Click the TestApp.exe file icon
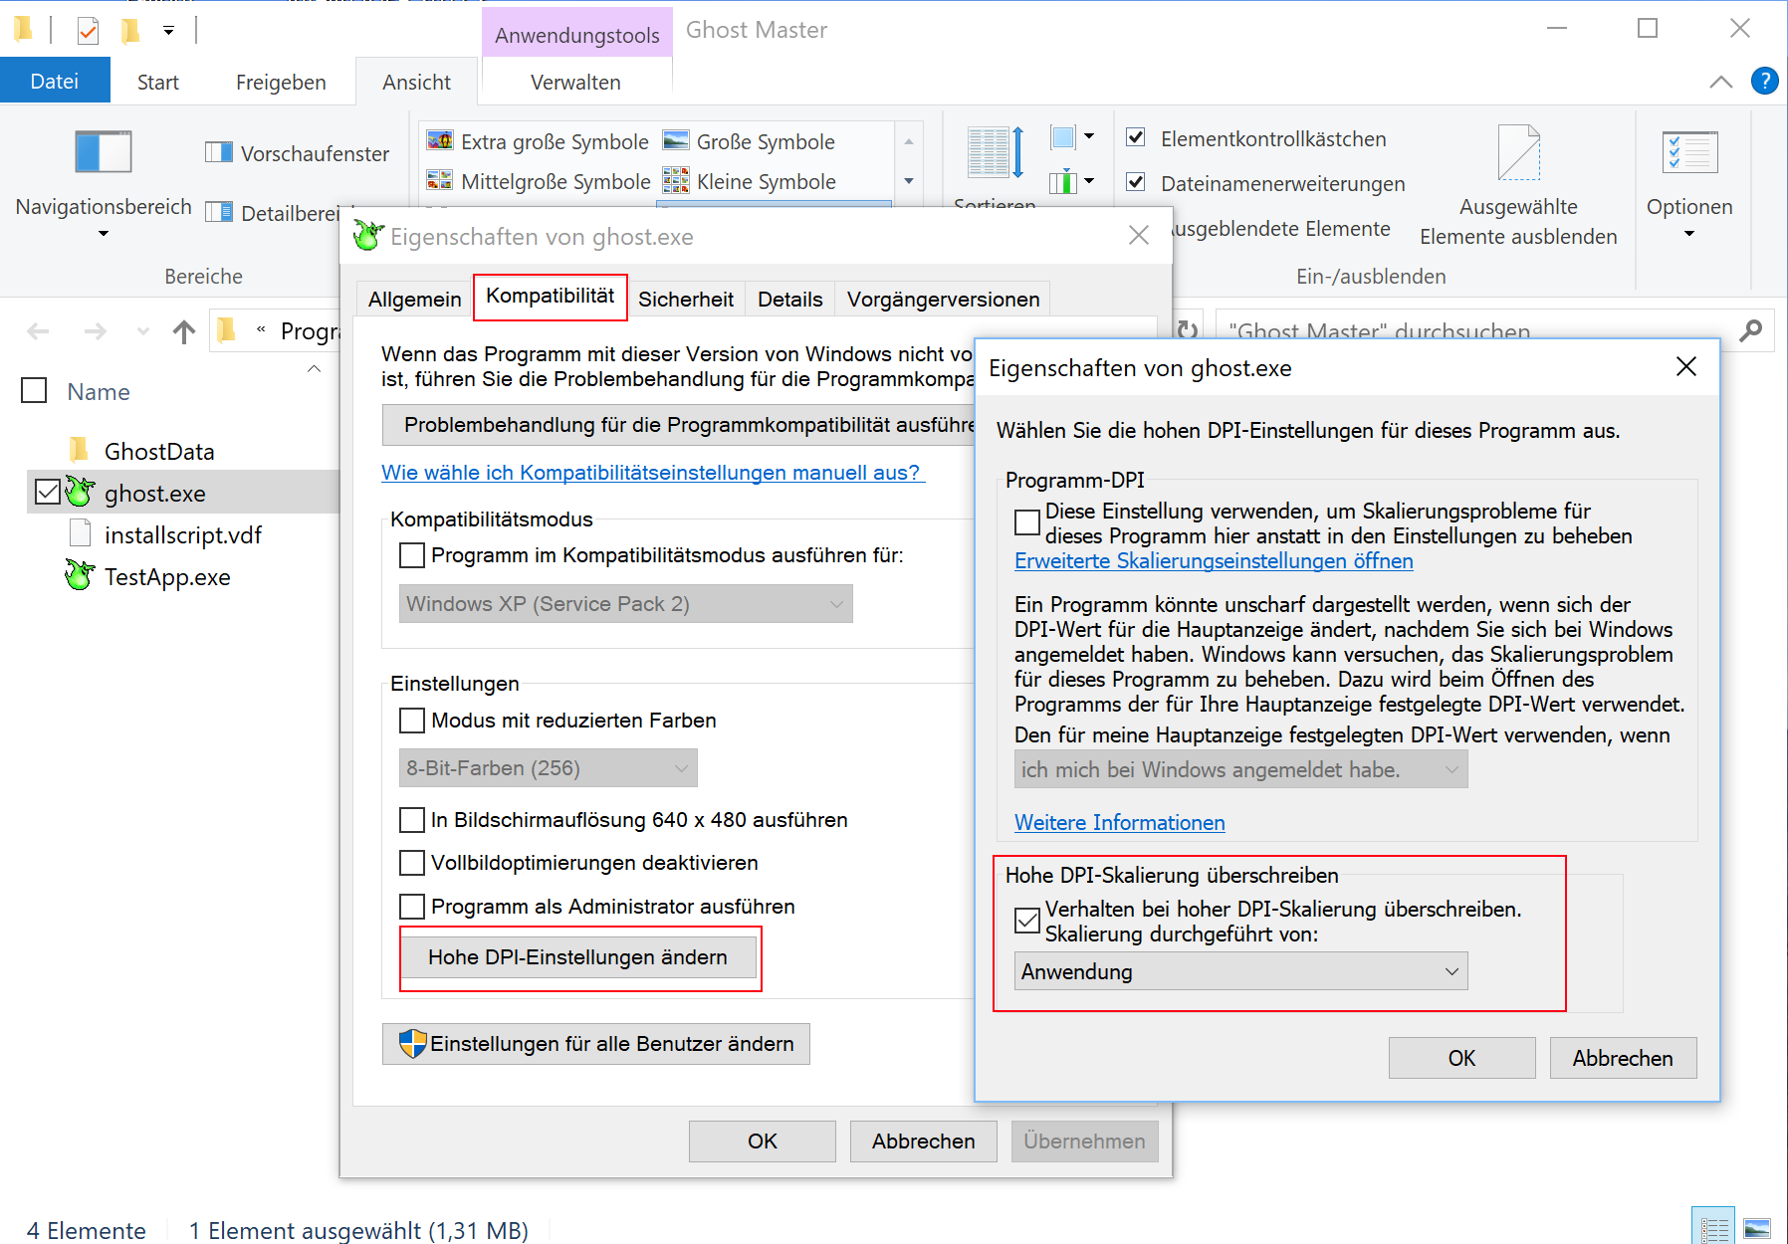1788x1244 pixels. (80, 576)
